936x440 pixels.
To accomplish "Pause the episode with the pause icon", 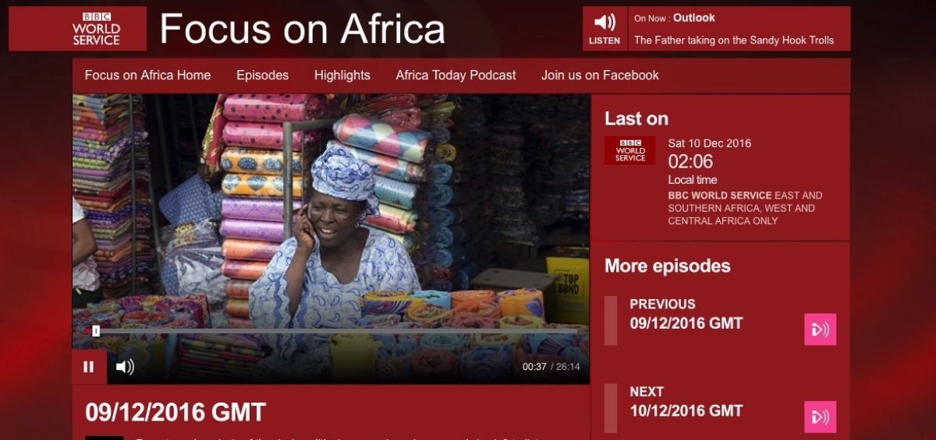I will point(89,367).
